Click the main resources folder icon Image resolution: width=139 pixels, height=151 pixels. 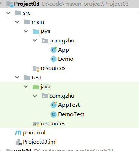[36, 68]
